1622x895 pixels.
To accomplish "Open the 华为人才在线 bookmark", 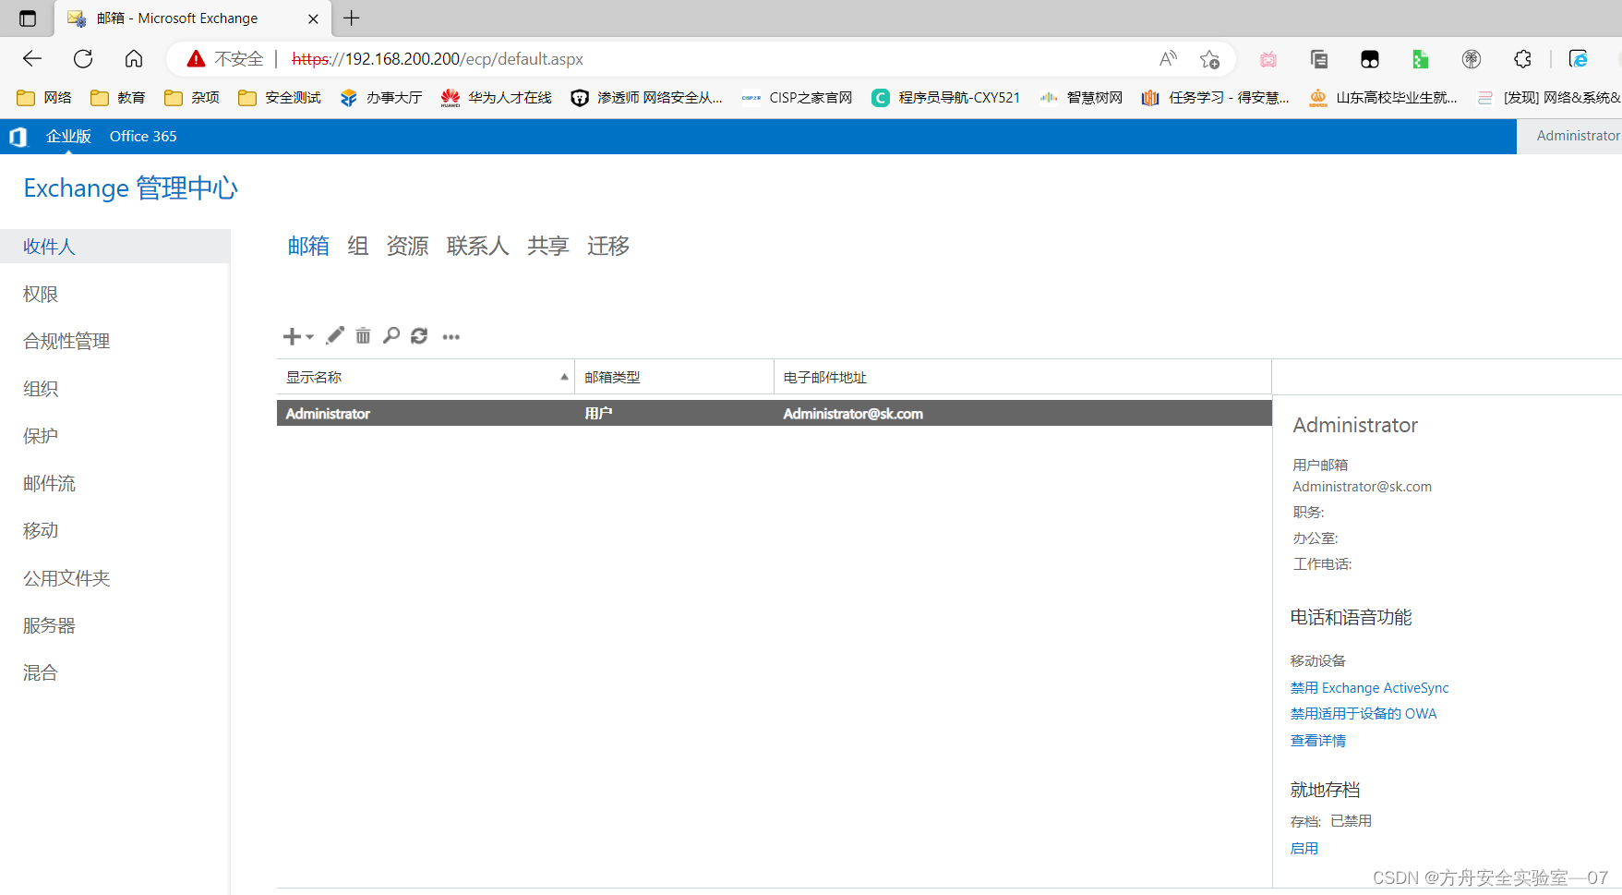I will pyautogui.click(x=497, y=98).
